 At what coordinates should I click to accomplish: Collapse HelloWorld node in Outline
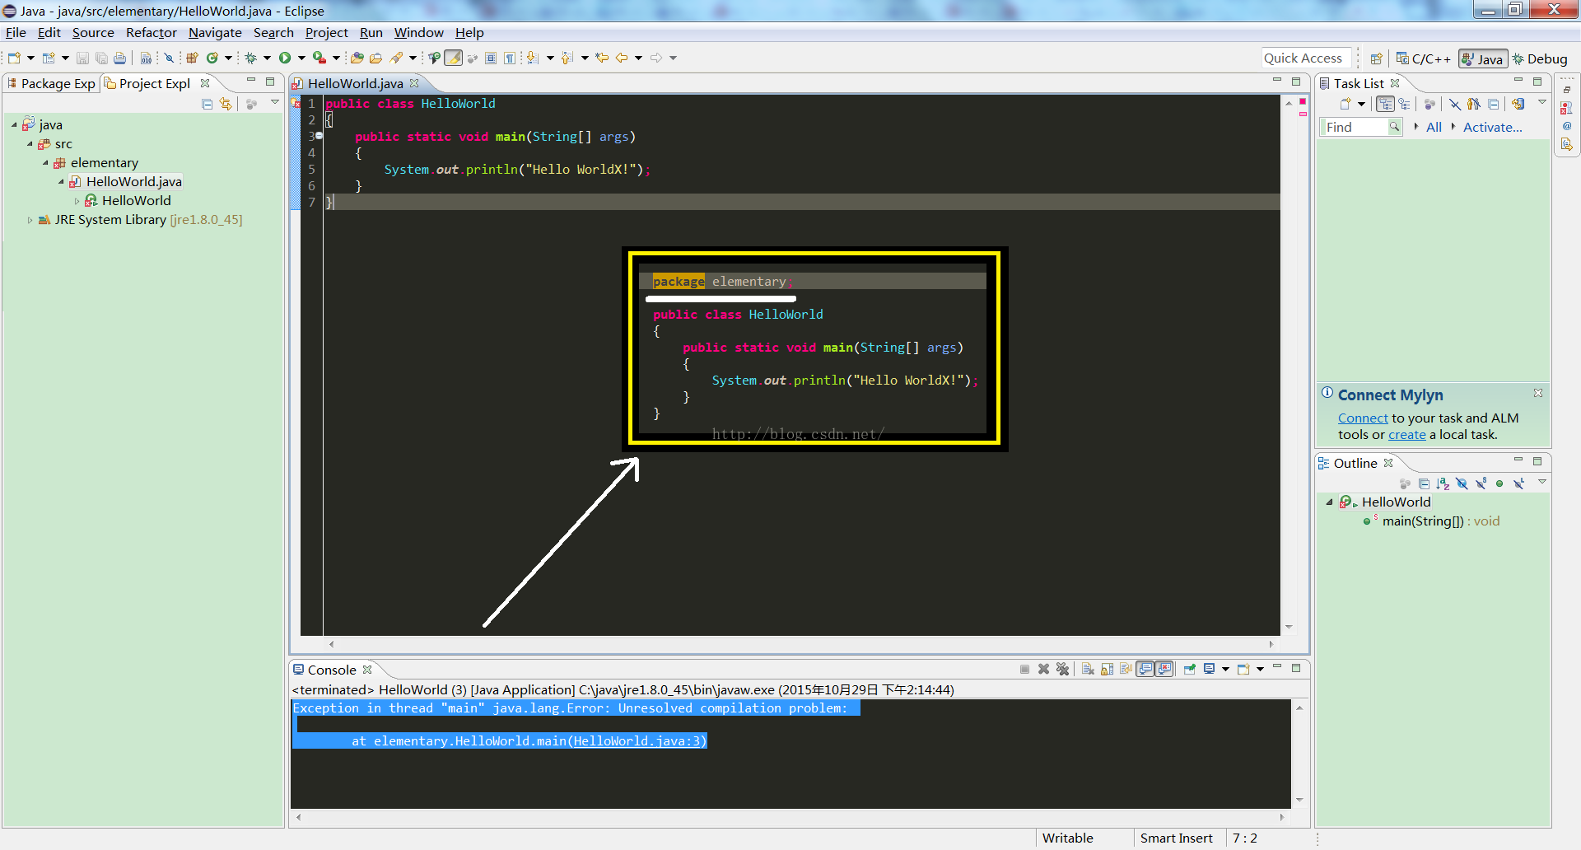1329,502
